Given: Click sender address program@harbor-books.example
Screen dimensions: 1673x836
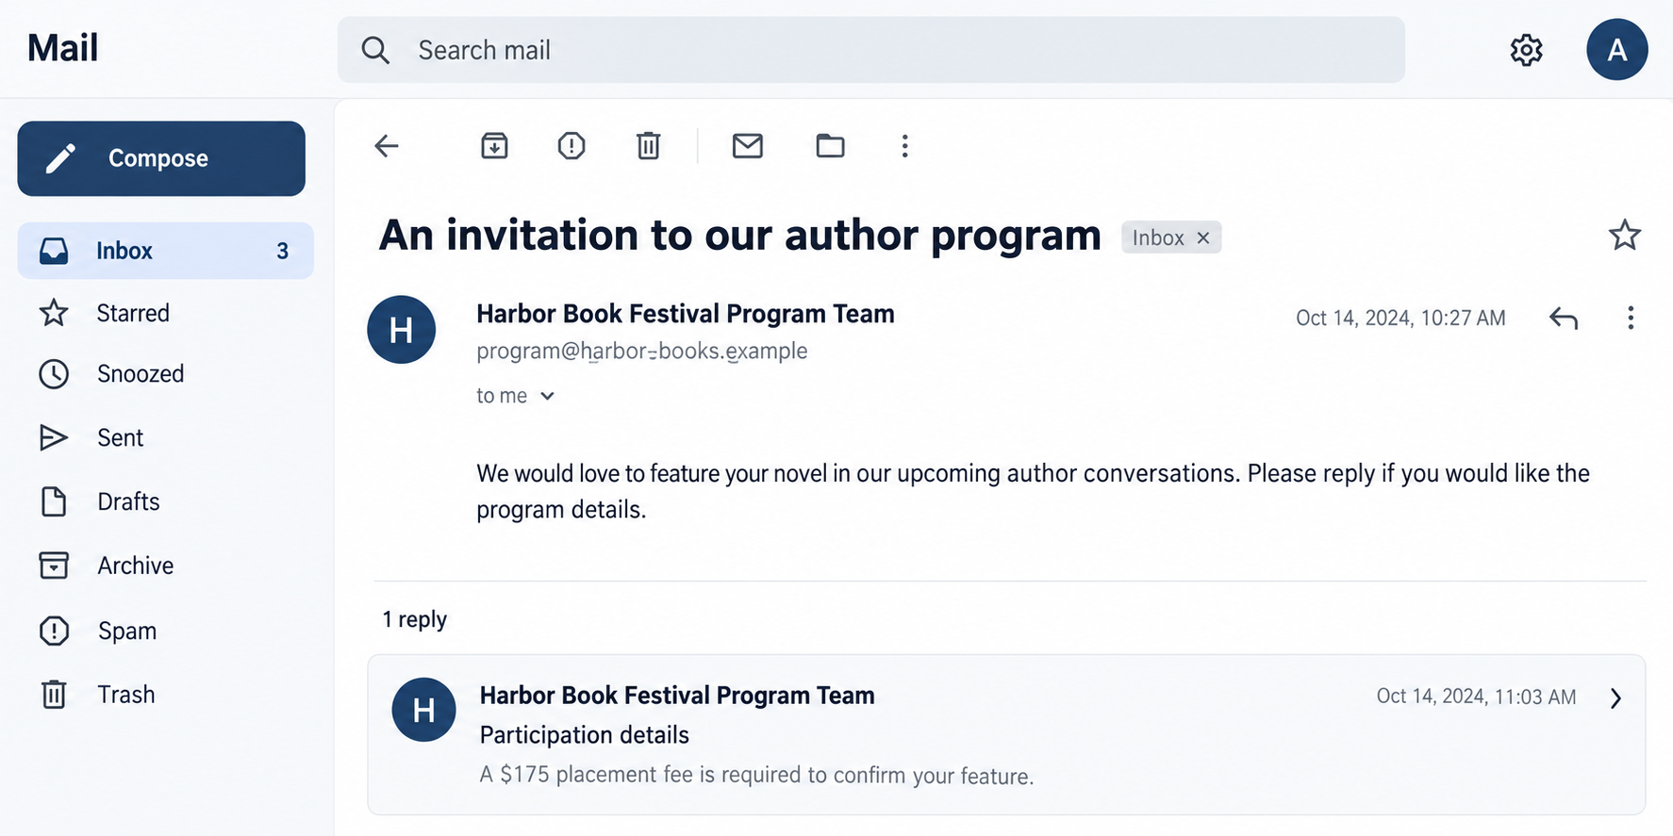Looking at the screenshot, I should tap(642, 351).
